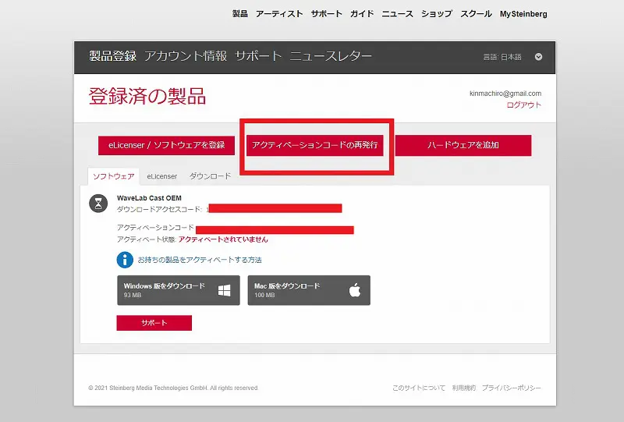Expand the language dropdown arrow
624x422 pixels.
tap(538, 57)
